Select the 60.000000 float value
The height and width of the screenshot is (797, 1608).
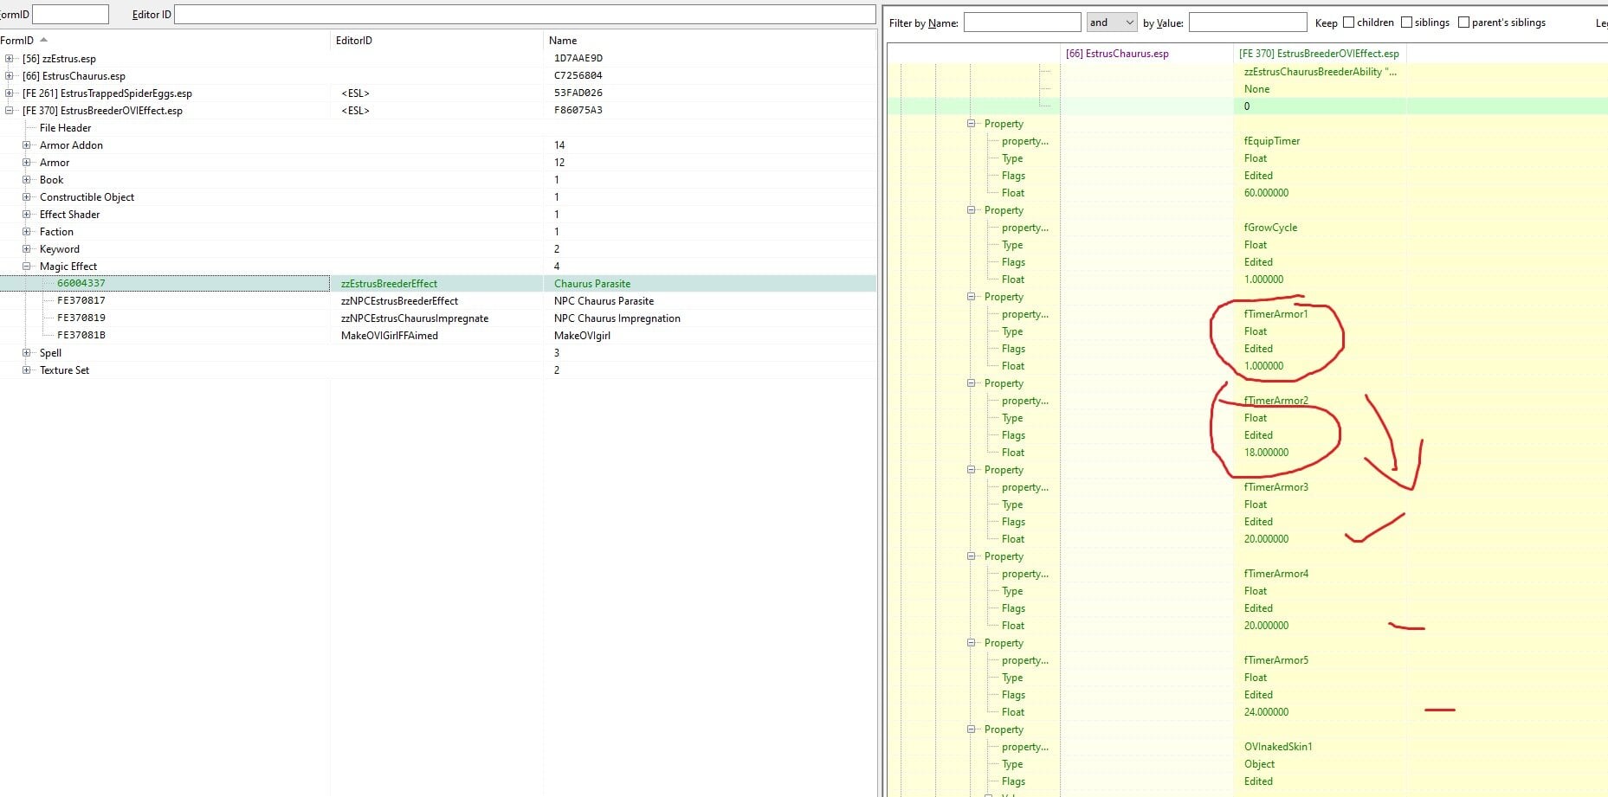point(1266,193)
